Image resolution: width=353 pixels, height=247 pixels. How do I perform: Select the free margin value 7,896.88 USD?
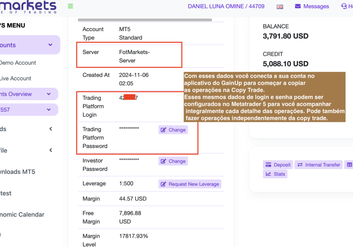point(130,217)
